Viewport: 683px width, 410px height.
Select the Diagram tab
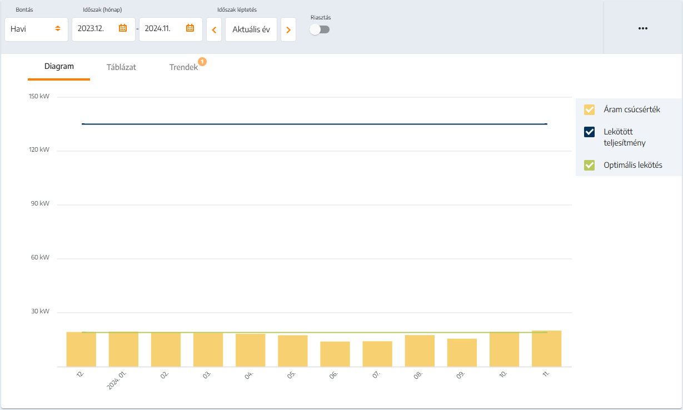[x=59, y=67]
